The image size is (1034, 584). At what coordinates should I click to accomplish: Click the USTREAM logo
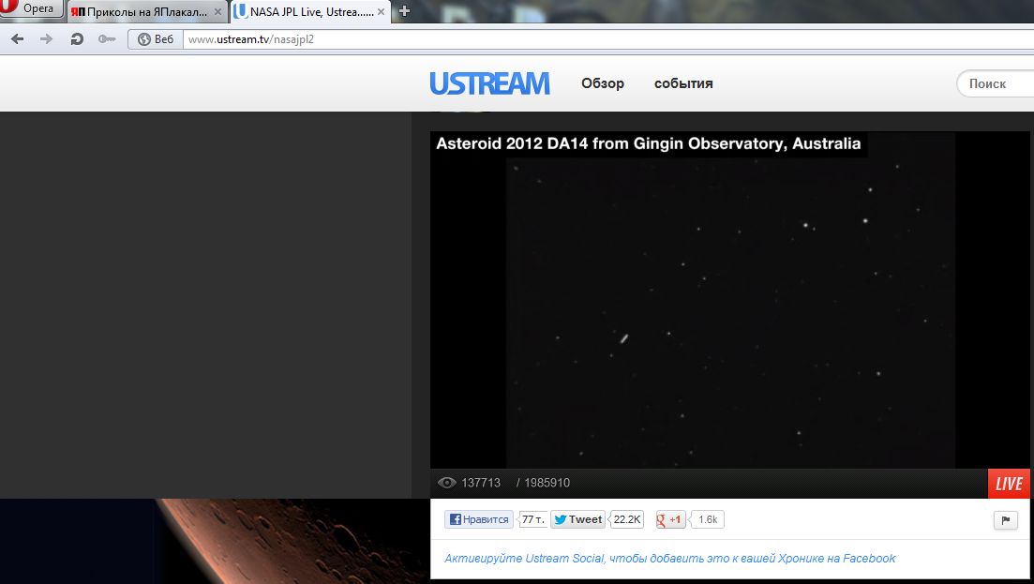pos(489,83)
